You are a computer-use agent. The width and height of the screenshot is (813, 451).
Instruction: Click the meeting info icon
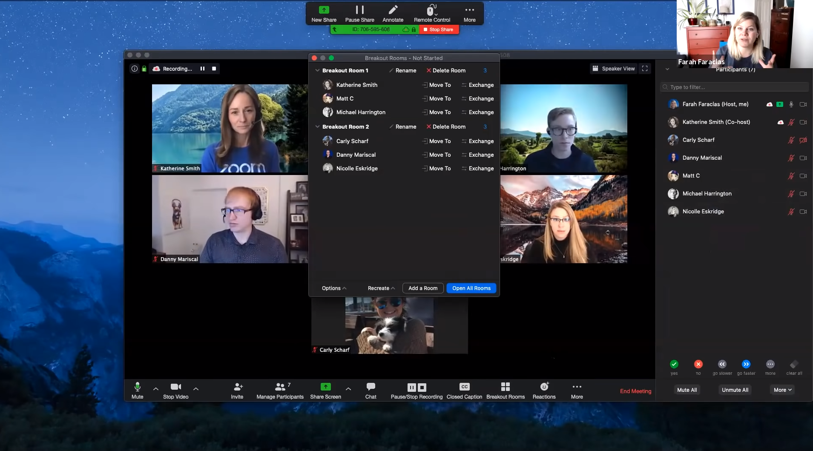pos(135,69)
